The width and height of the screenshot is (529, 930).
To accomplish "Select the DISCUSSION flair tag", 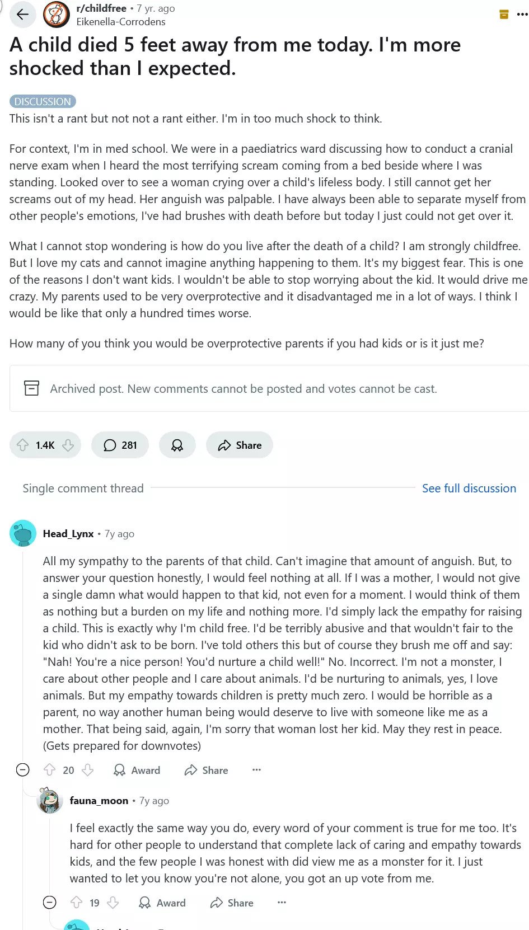I will pos(43,101).
